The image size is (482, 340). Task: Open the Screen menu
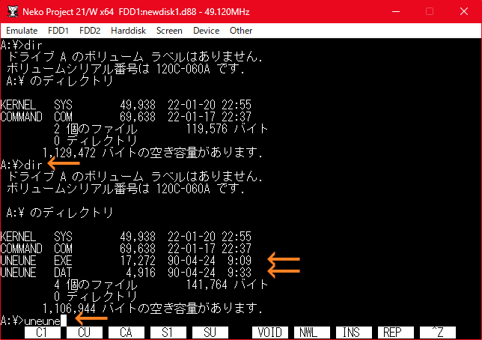[169, 31]
